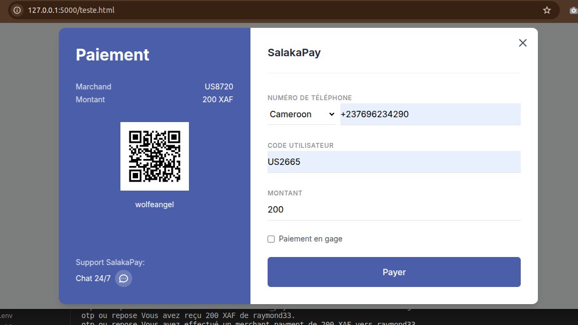
Task: Click the Code utilisateur field US2665
Action: (x=394, y=162)
